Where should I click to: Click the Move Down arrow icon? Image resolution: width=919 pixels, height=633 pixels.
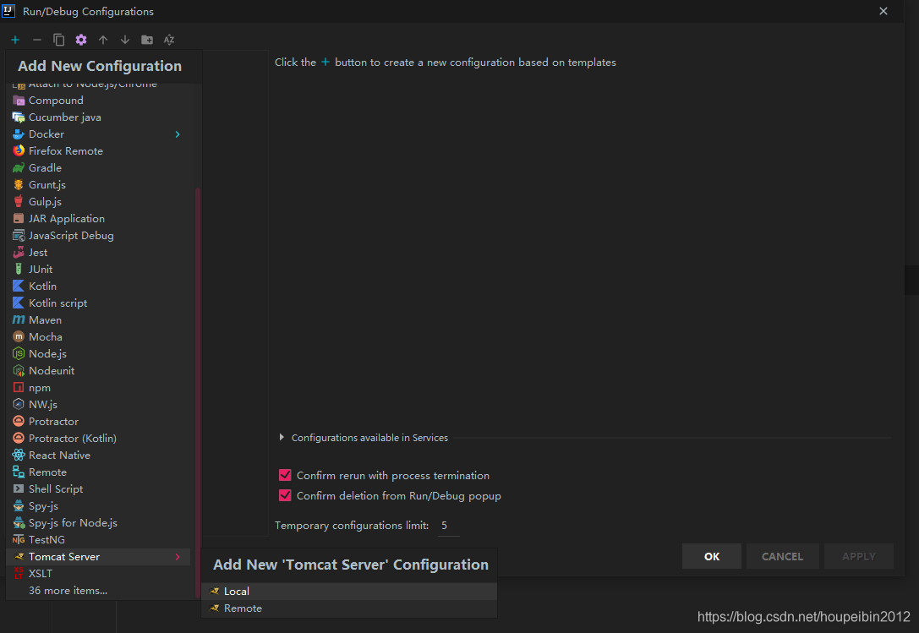(x=125, y=40)
